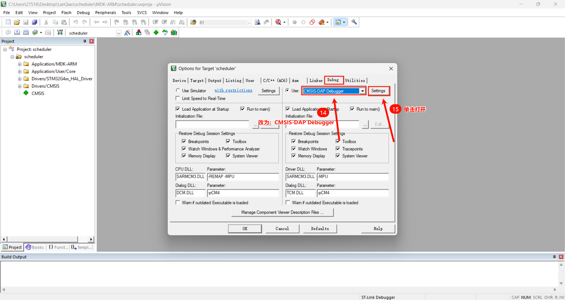This screenshot has width=565, height=300.
Task: Click the Batch Build icon
Action: click(x=35, y=32)
